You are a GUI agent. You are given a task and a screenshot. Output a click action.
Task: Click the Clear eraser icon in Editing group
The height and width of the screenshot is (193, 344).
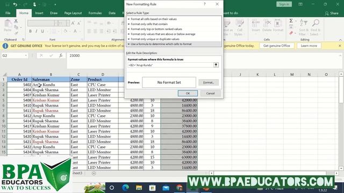291,33
